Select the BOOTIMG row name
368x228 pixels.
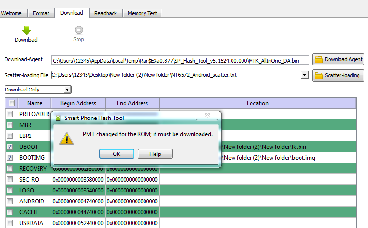coord(32,158)
